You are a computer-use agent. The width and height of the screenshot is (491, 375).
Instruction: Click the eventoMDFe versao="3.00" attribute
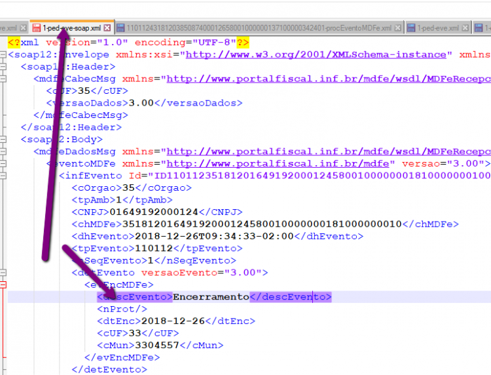(443, 163)
